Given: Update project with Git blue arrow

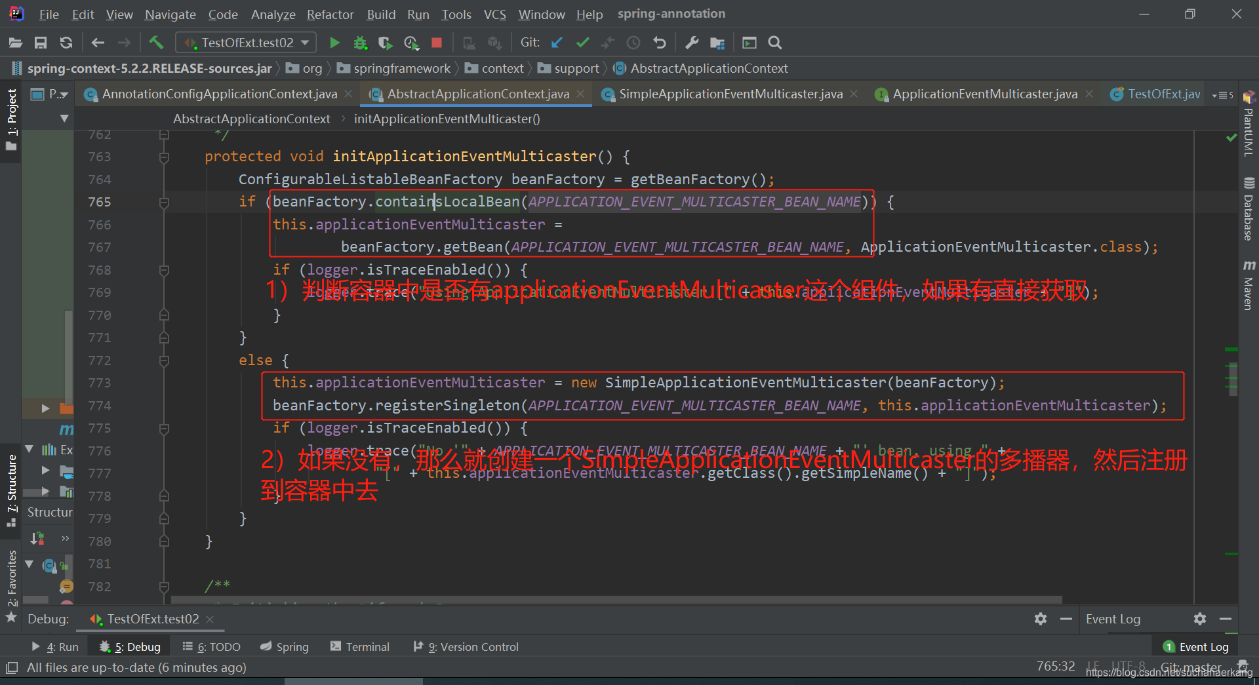Looking at the screenshot, I should tap(557, 43).
